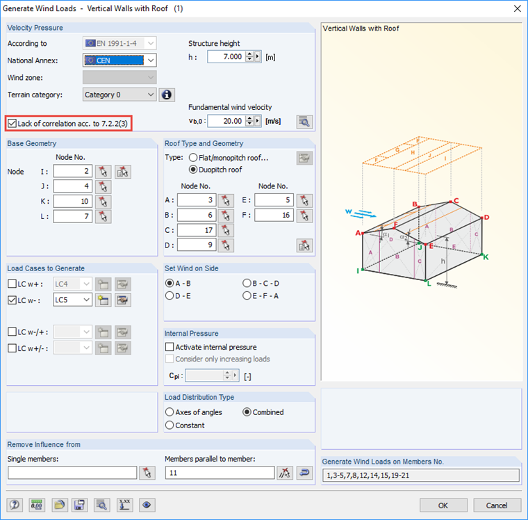Screen dimensions: 528x520
Task: Pick node K graphically
Action: 103,202
